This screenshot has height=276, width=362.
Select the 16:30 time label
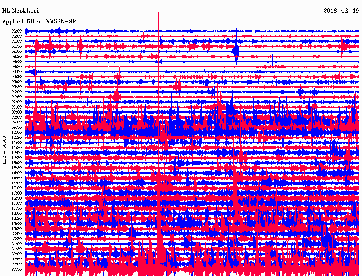[x=17, y=198]
